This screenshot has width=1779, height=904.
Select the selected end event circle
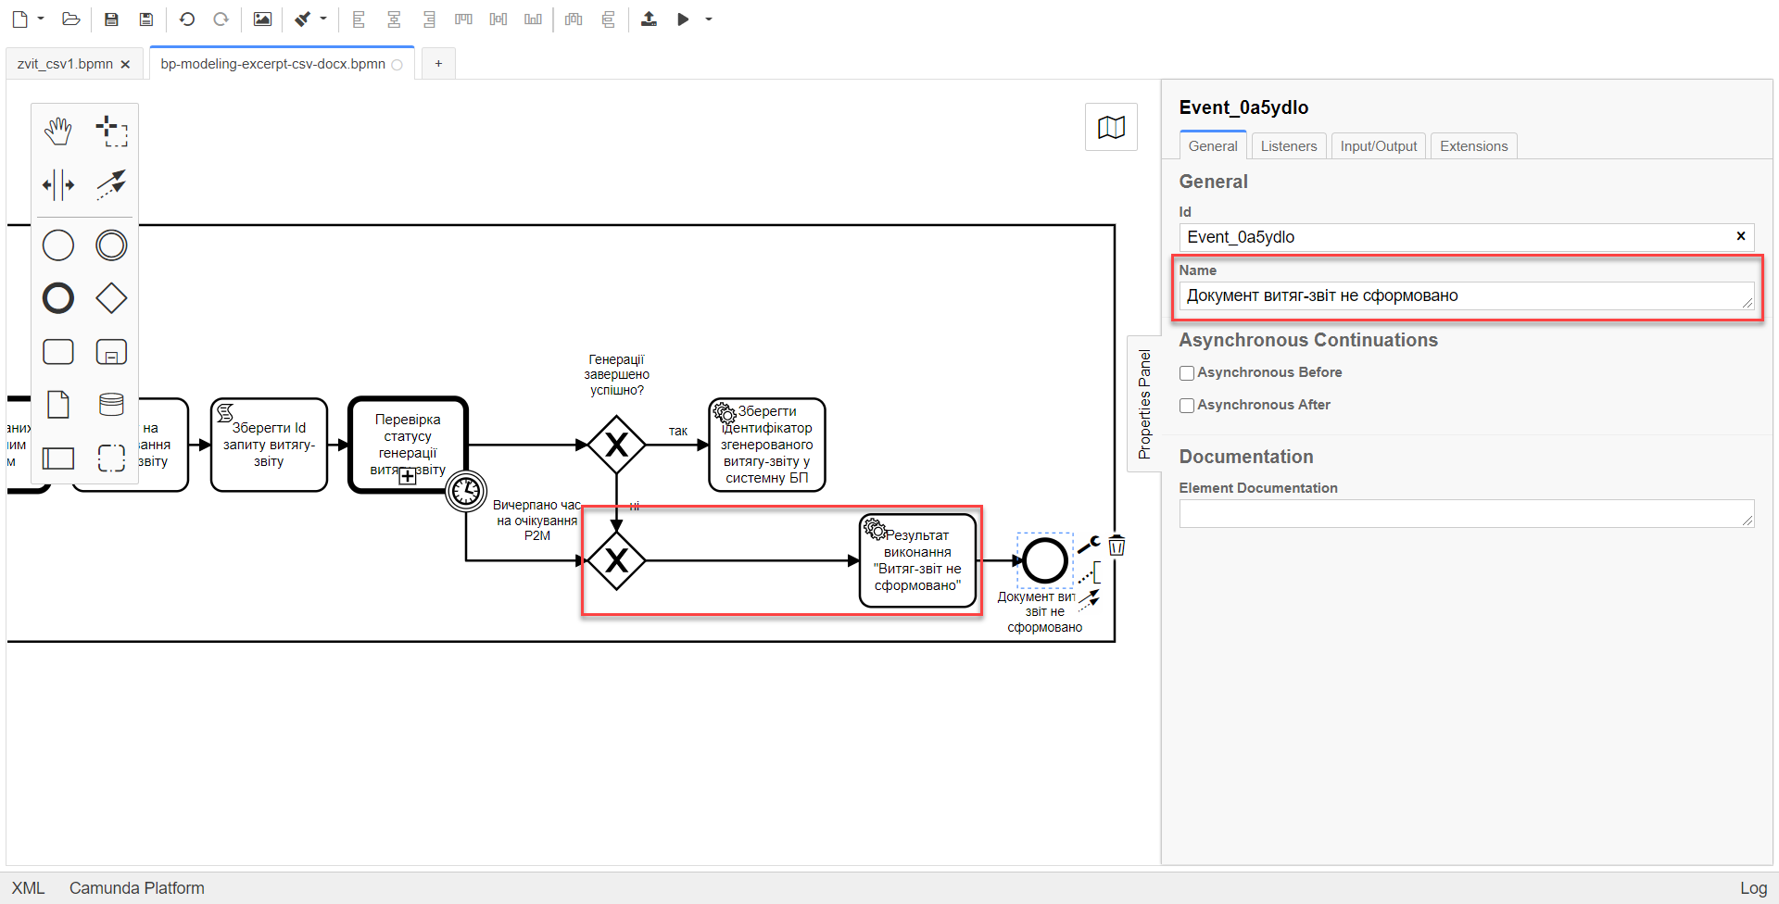[x=1045, y=560]
